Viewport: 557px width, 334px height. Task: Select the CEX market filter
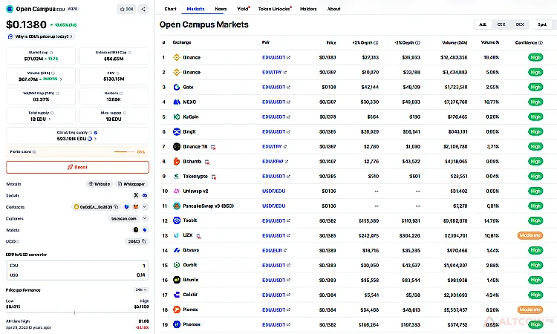[501, 24]
